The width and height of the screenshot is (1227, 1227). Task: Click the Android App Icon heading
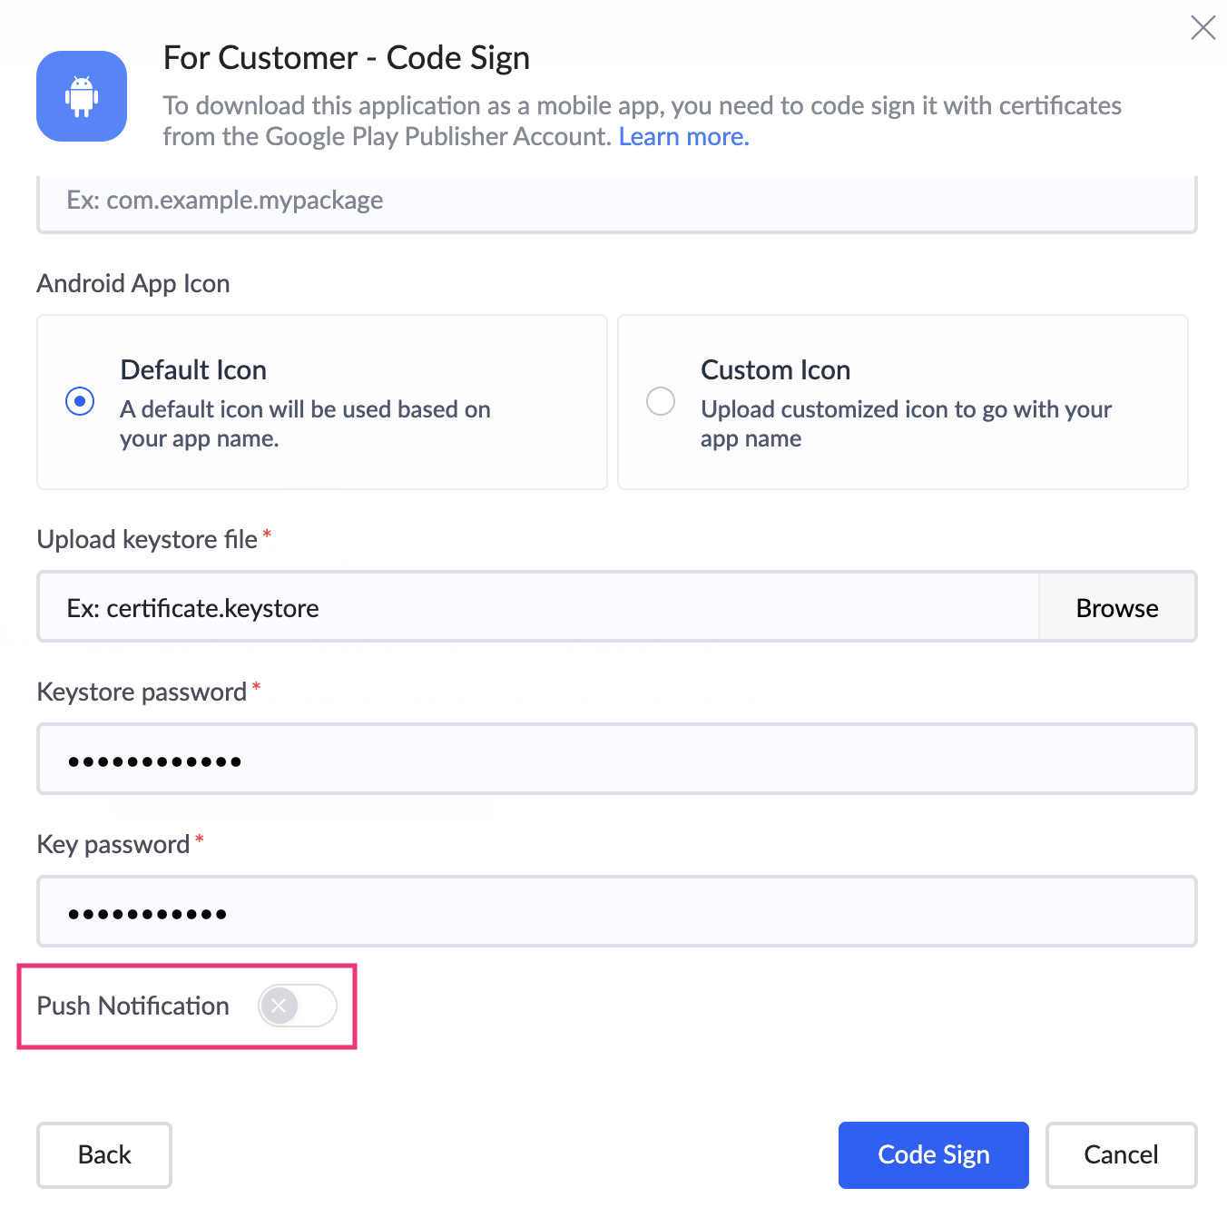pyautogui.click(x=133, y=283)
